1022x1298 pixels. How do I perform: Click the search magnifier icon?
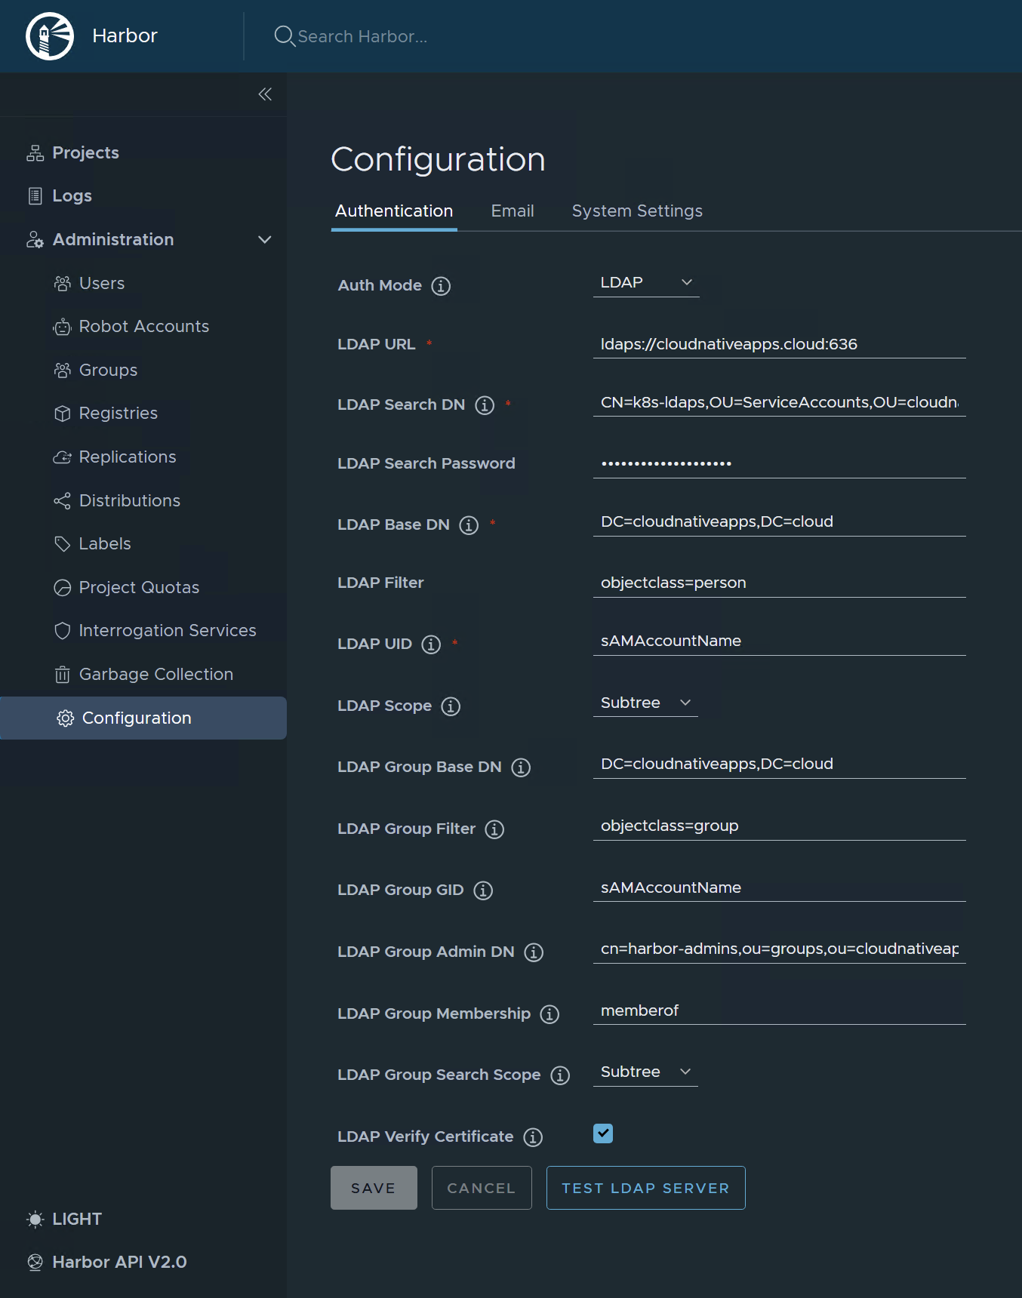pos(284,35)
